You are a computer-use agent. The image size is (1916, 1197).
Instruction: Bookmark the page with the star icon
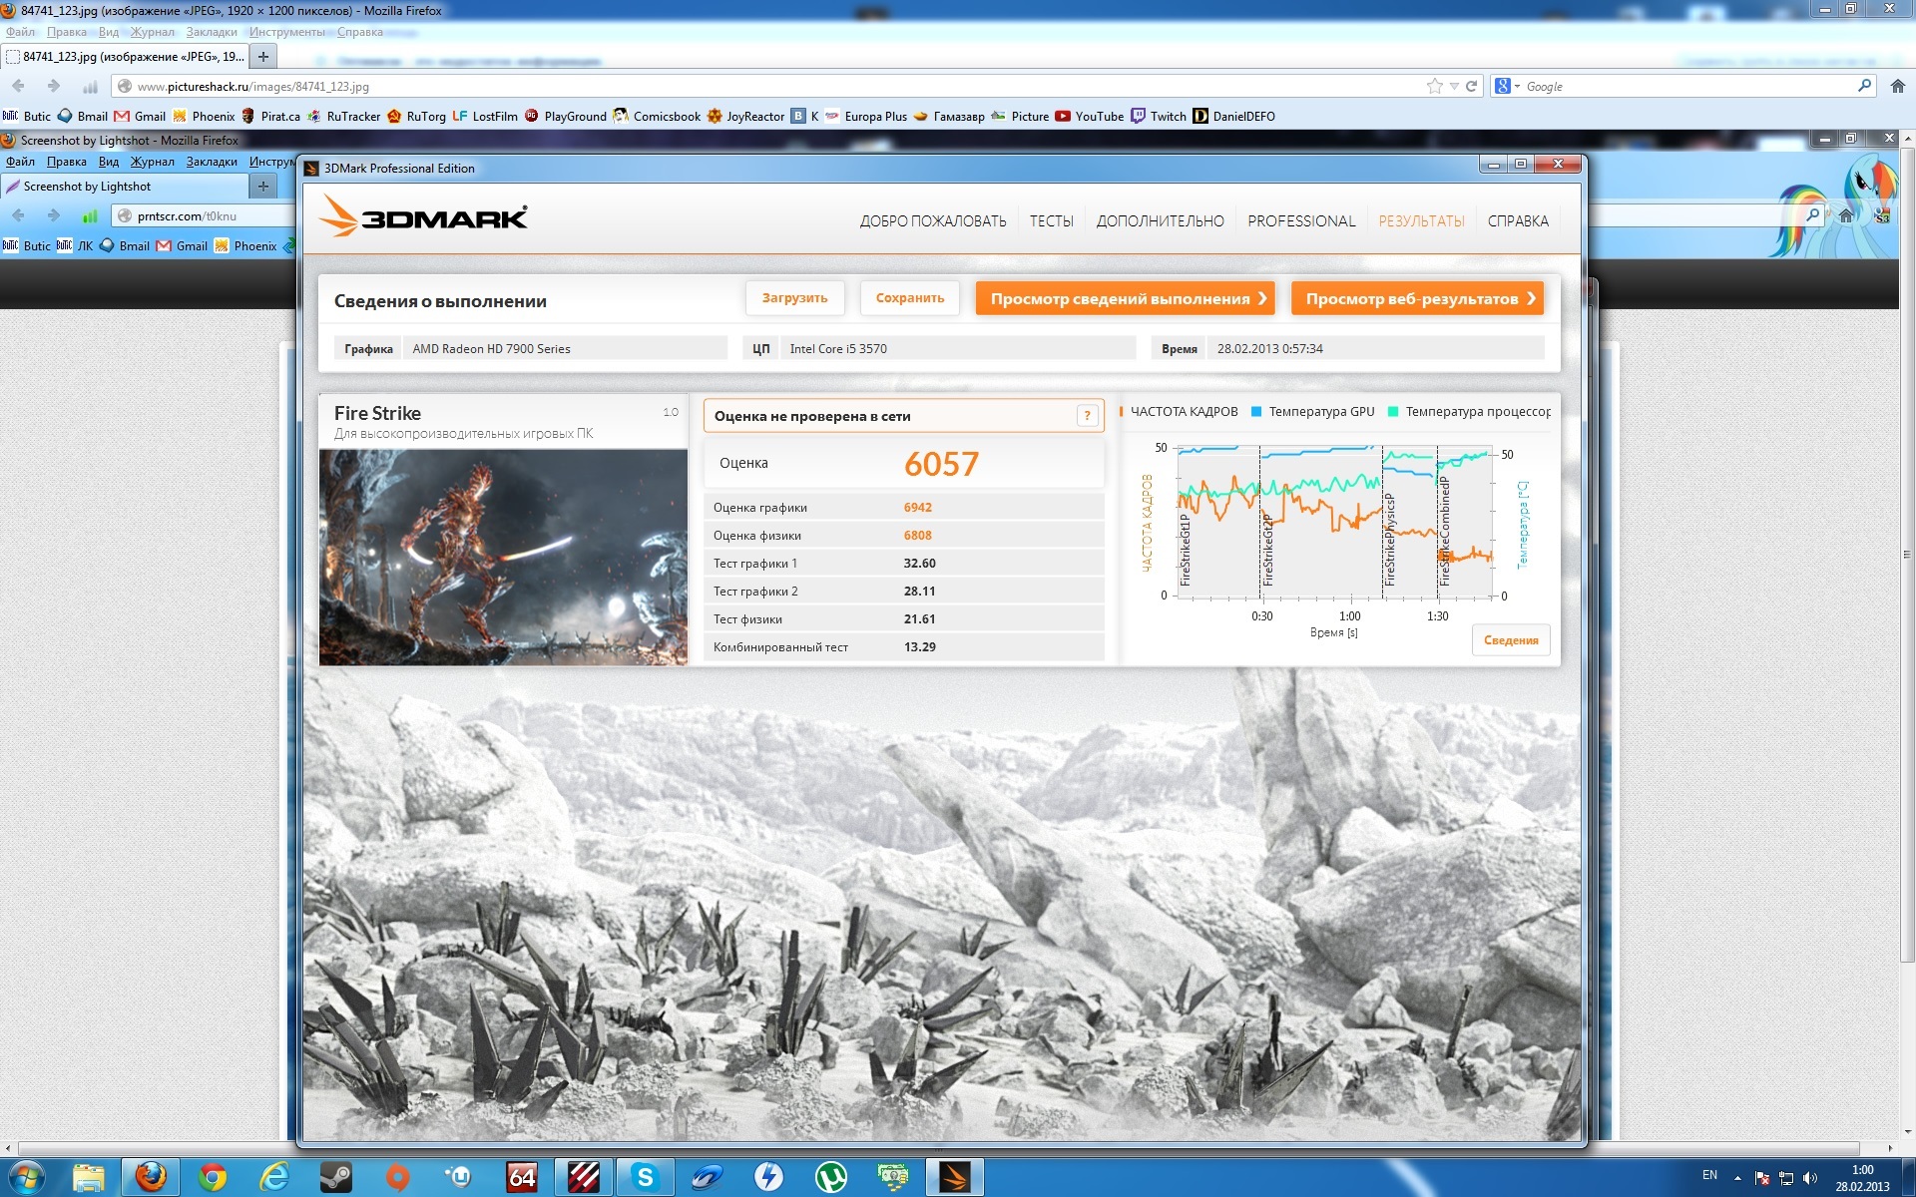click(1435, 86)
